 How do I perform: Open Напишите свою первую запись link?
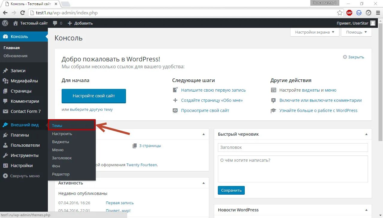point(213,90)
